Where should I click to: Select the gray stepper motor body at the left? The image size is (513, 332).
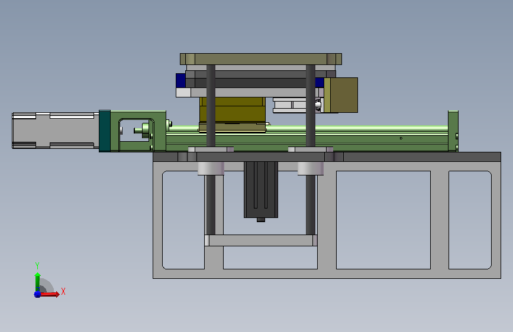pos(55,131)
